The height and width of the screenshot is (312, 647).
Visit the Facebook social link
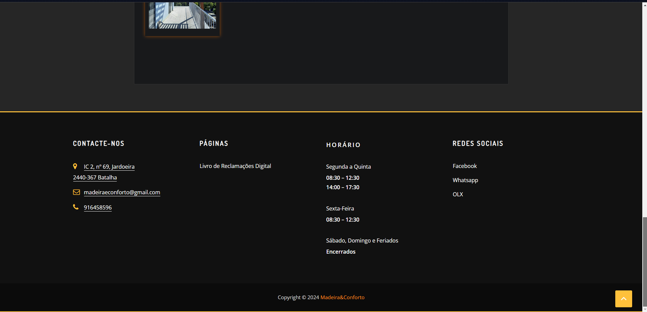[x=464, y=166]
